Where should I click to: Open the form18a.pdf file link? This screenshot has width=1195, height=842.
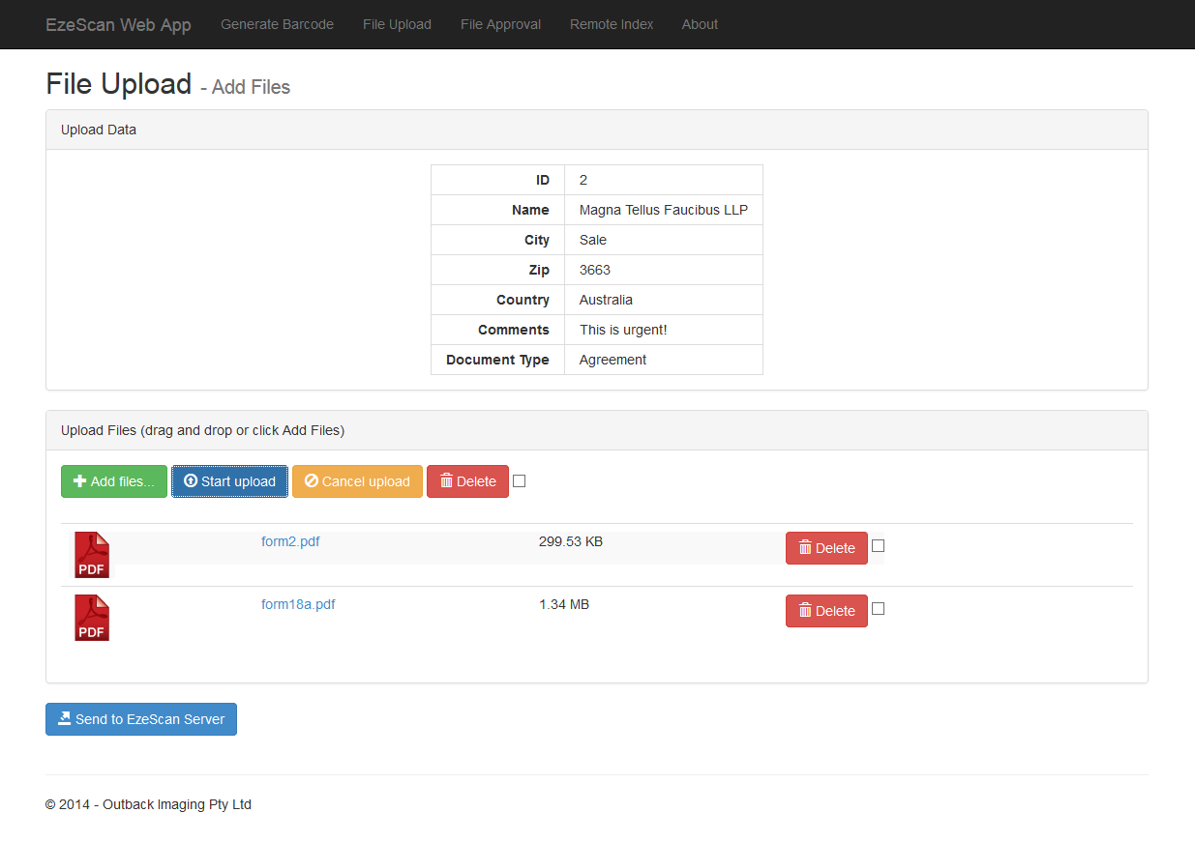298,604
